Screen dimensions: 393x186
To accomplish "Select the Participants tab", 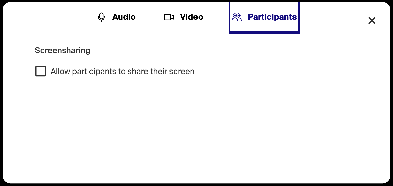I will (x=264, y=17).
